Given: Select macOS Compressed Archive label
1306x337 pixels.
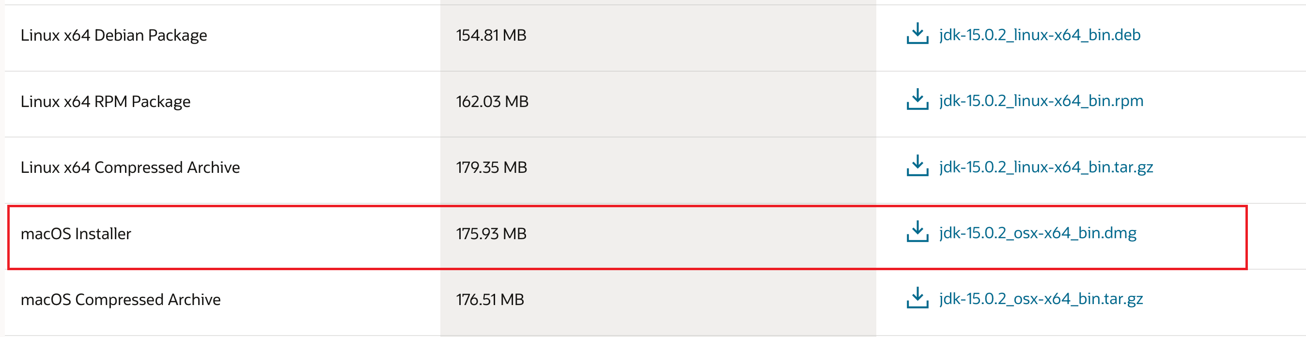Looking at the screenshot, I should [x=120, y=300].
